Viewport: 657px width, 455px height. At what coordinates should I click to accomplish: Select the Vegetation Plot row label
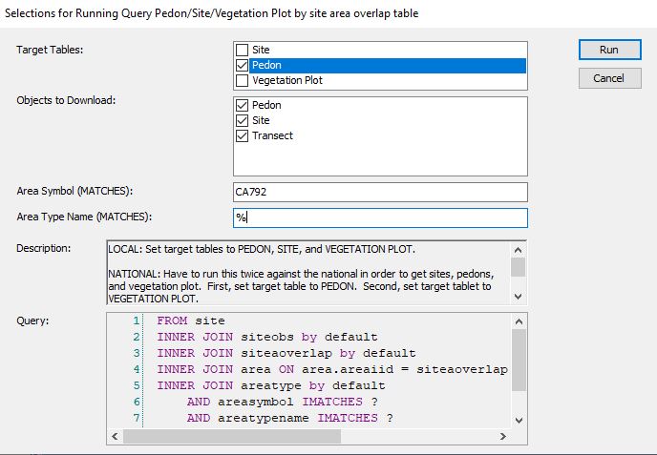pyautogui.click(x=287, y=80)
